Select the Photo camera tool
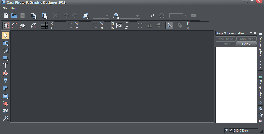The width and height of the screenshot is (264, 134). tap(5, 43)
